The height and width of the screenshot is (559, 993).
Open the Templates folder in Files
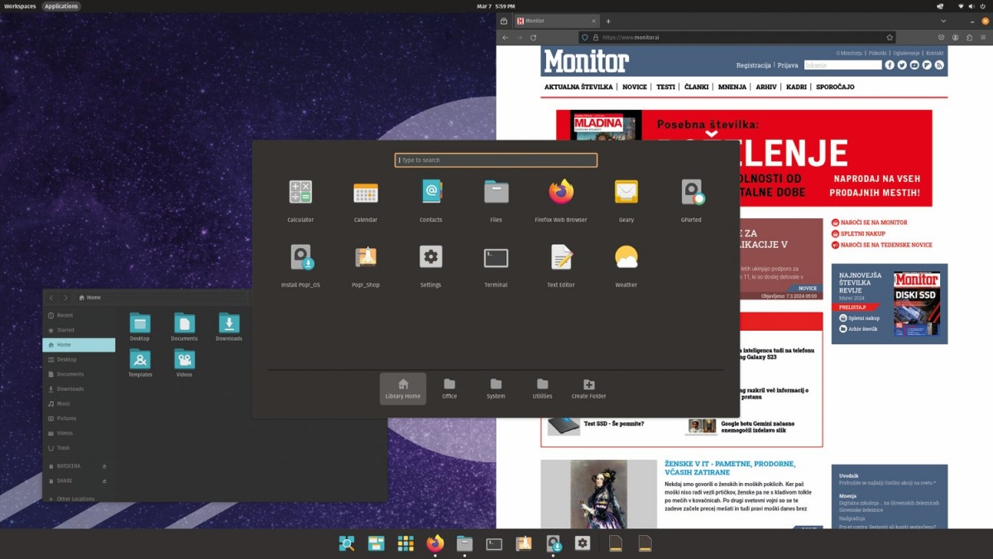[x=140, y=363]
